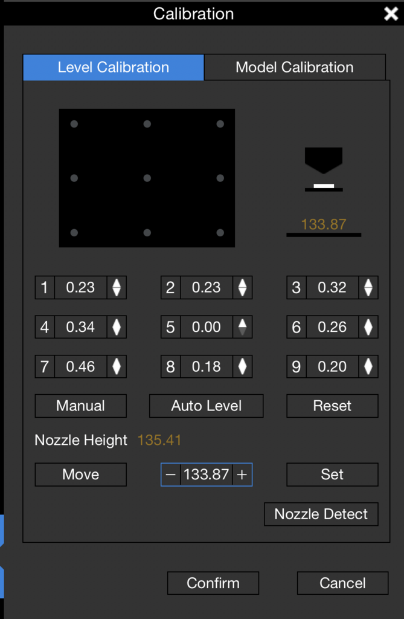Select point 7 number button
This screenshot has width=404, height=619.
(45, 366)
